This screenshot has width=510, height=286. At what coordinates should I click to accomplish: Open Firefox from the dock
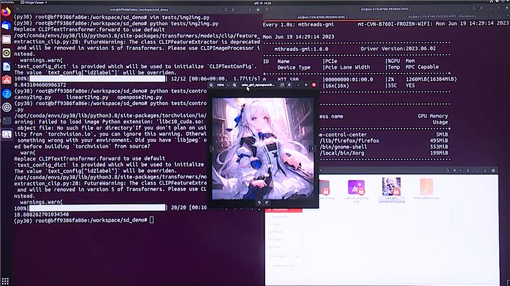click(x=6, y=12)
